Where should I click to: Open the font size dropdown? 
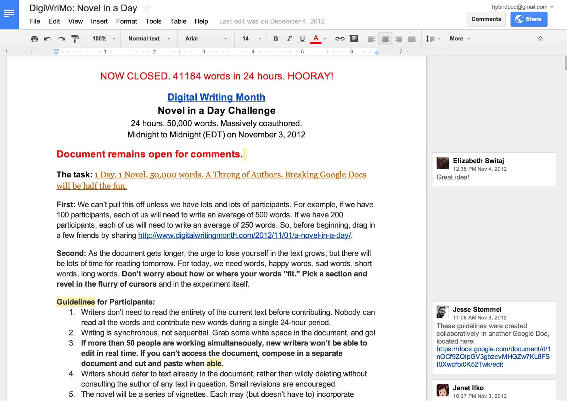[x=252, y=39]
